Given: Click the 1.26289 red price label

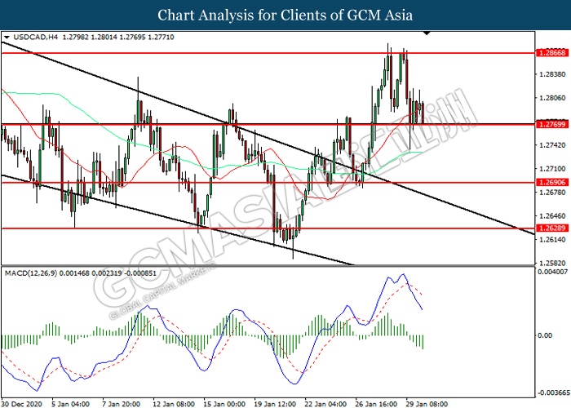Looking at the screenshot, I should pos(551,228).
